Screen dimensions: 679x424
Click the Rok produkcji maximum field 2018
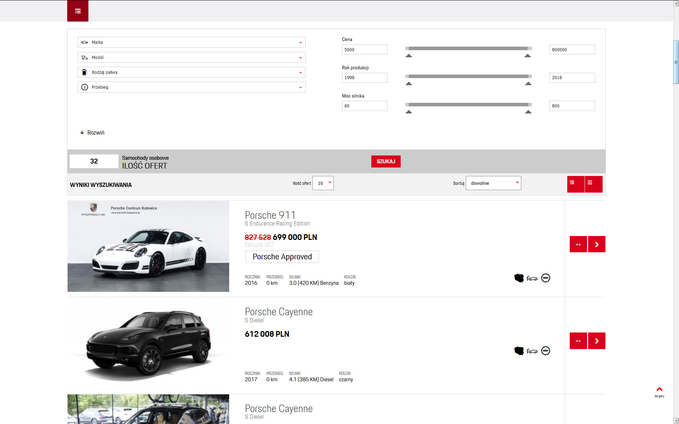(572, 78)
